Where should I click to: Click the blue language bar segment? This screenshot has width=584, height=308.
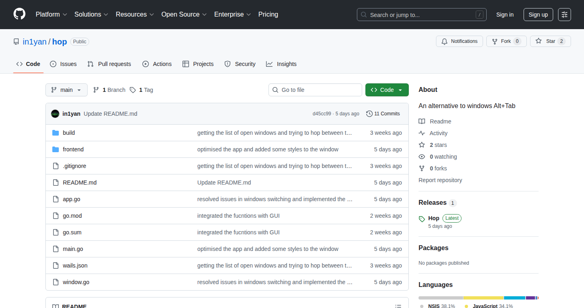coord(515,298)
